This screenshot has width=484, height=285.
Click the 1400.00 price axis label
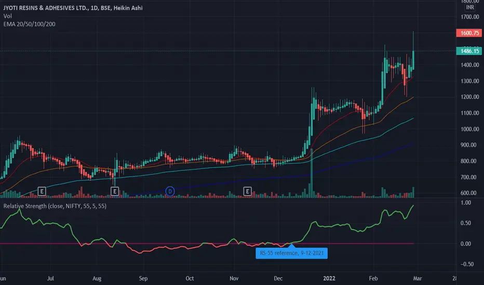470,65
